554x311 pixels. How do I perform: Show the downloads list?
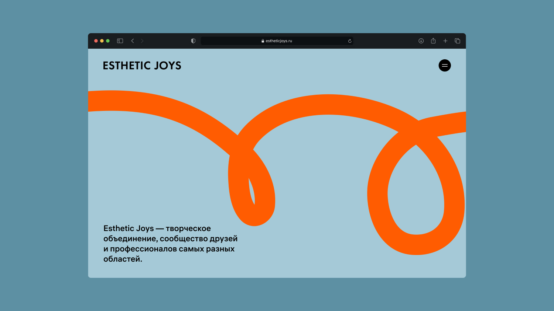coord(421,41)
